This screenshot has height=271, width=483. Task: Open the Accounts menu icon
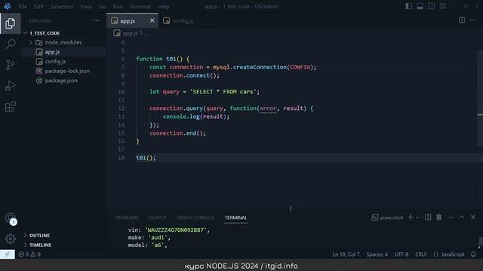[10, 218]
